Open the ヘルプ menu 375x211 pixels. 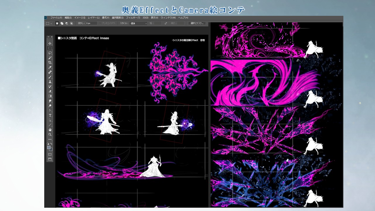pyautogui.click(x=183, y=18)
